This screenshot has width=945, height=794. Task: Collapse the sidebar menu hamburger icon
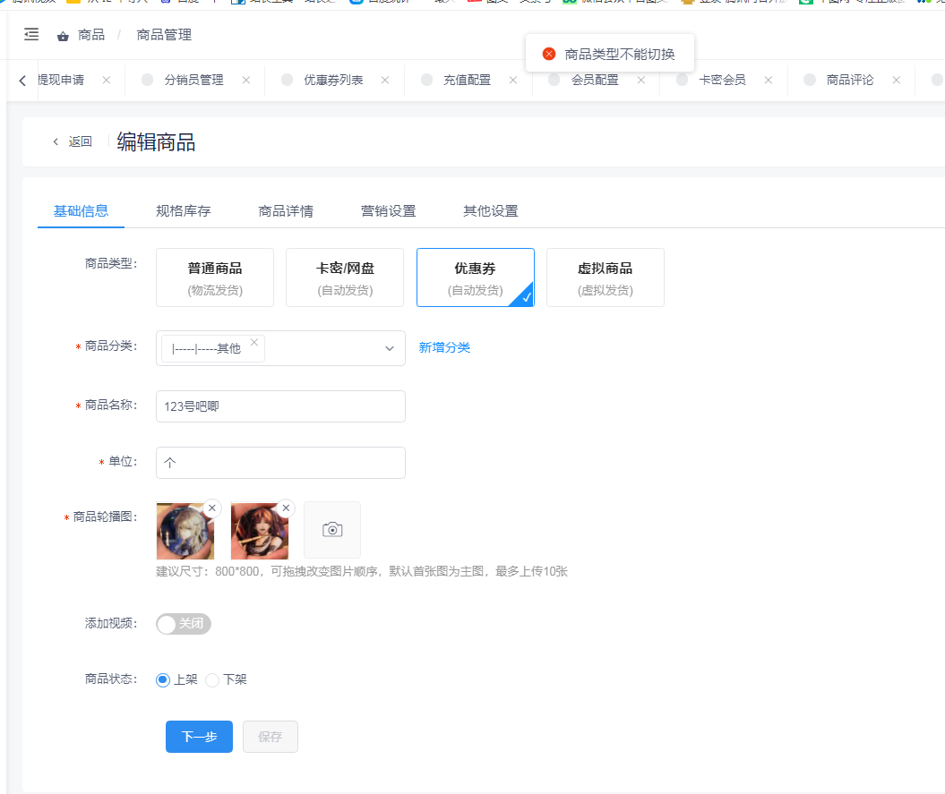coord(31,34)
